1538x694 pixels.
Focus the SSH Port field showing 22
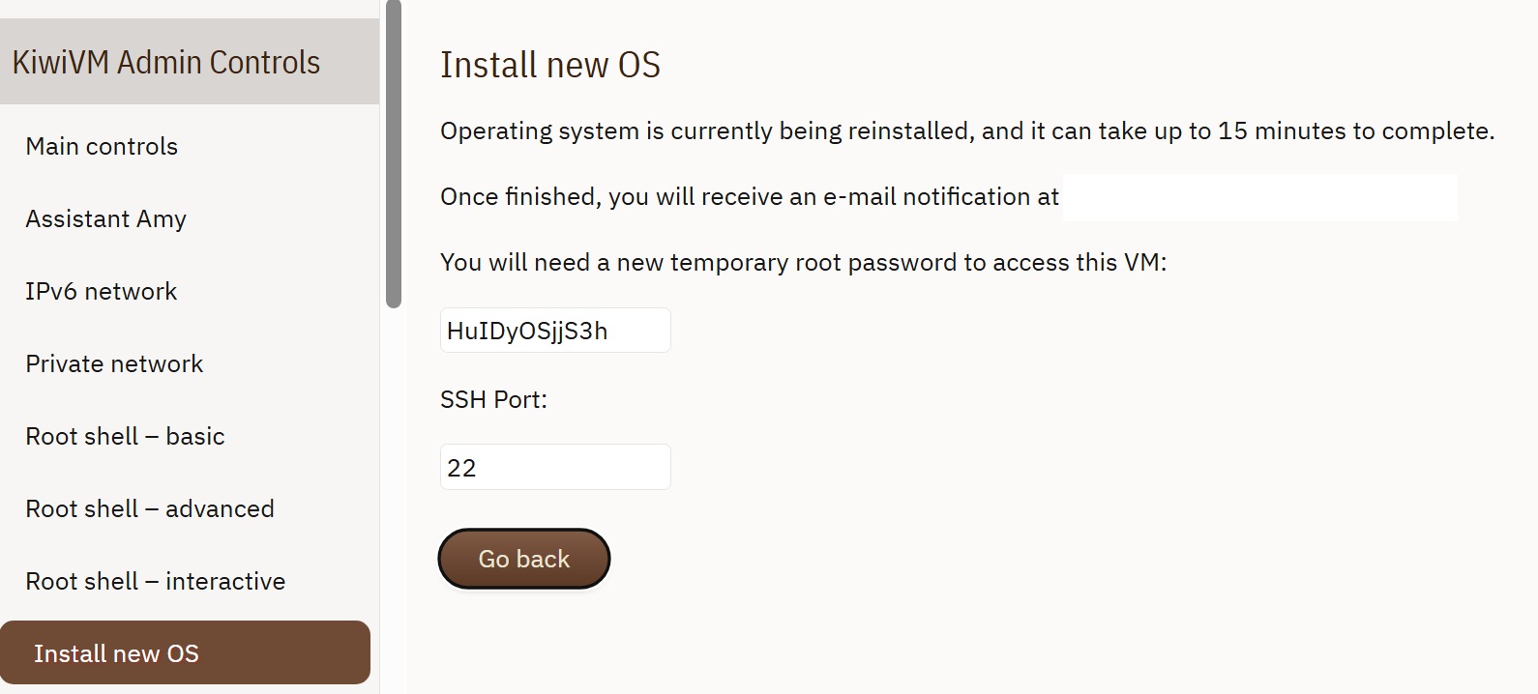555,468
